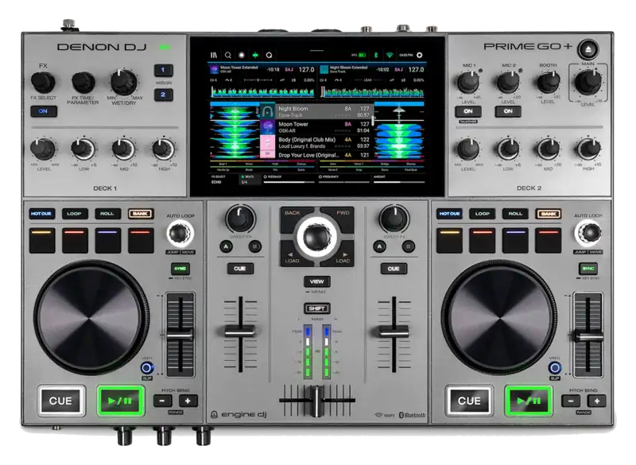
Task: Select the Night Bloom track row
Action: pos(316,111)
